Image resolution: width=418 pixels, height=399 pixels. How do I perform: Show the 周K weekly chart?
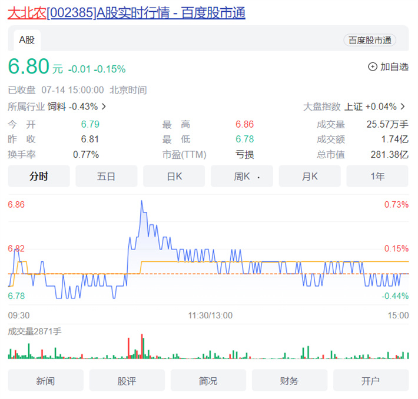tap(242, 177)
